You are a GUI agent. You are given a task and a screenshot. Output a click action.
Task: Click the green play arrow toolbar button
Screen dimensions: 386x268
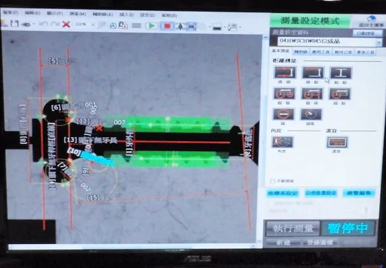(x=152, y=25)
